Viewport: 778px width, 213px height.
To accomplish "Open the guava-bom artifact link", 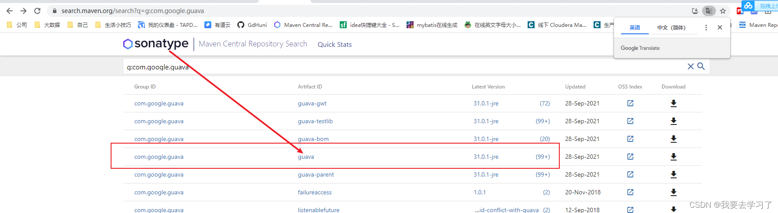I will point(313,139).
